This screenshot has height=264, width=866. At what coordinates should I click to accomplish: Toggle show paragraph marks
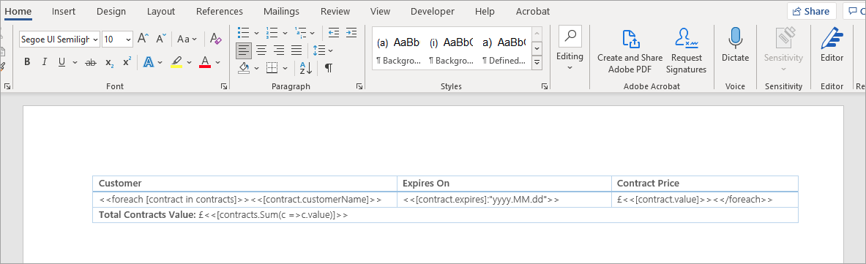[329, 68]
